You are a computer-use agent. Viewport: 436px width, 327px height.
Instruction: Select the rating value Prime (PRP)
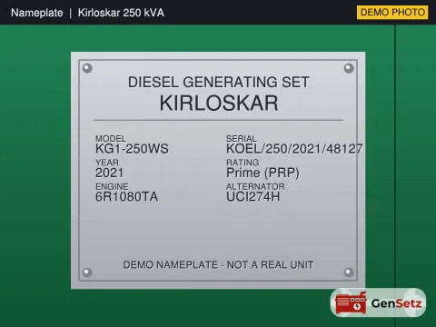click(263, 173)
